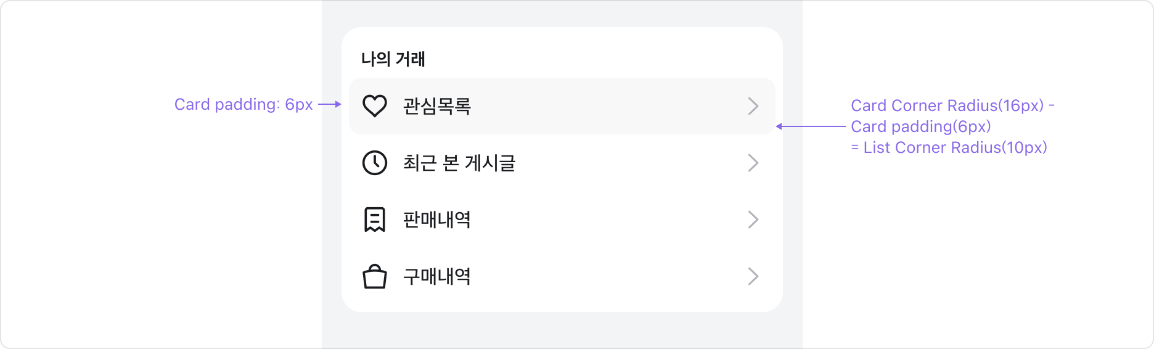Expand 관심목록 using its right chevron

pyautogui.click(x=753, y=106)
